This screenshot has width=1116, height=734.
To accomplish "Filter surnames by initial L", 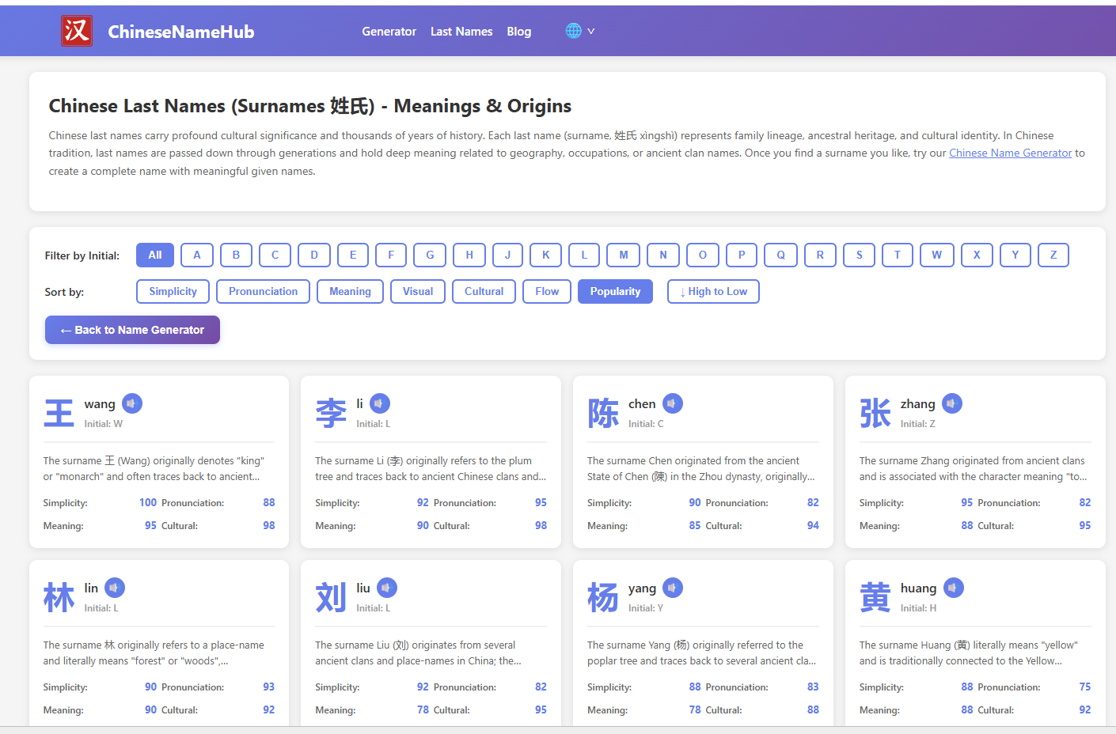I will 584,255.
